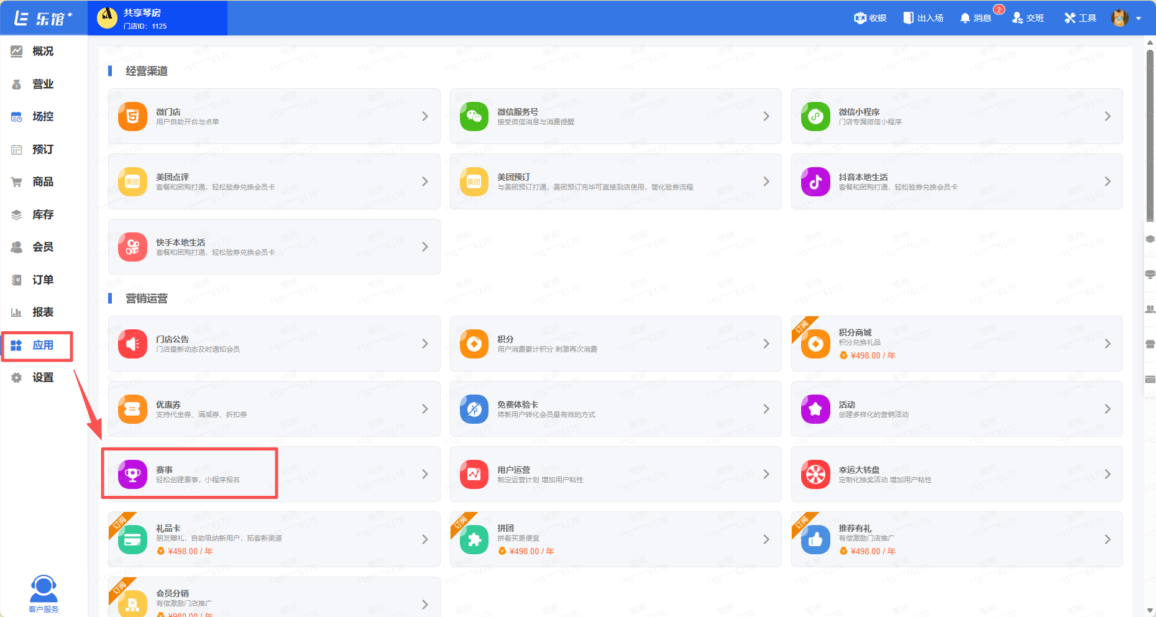Open the 推荐有礼 thumbs-up icon
Screen dimensions: 1156x617
click(x=815, y=539)
